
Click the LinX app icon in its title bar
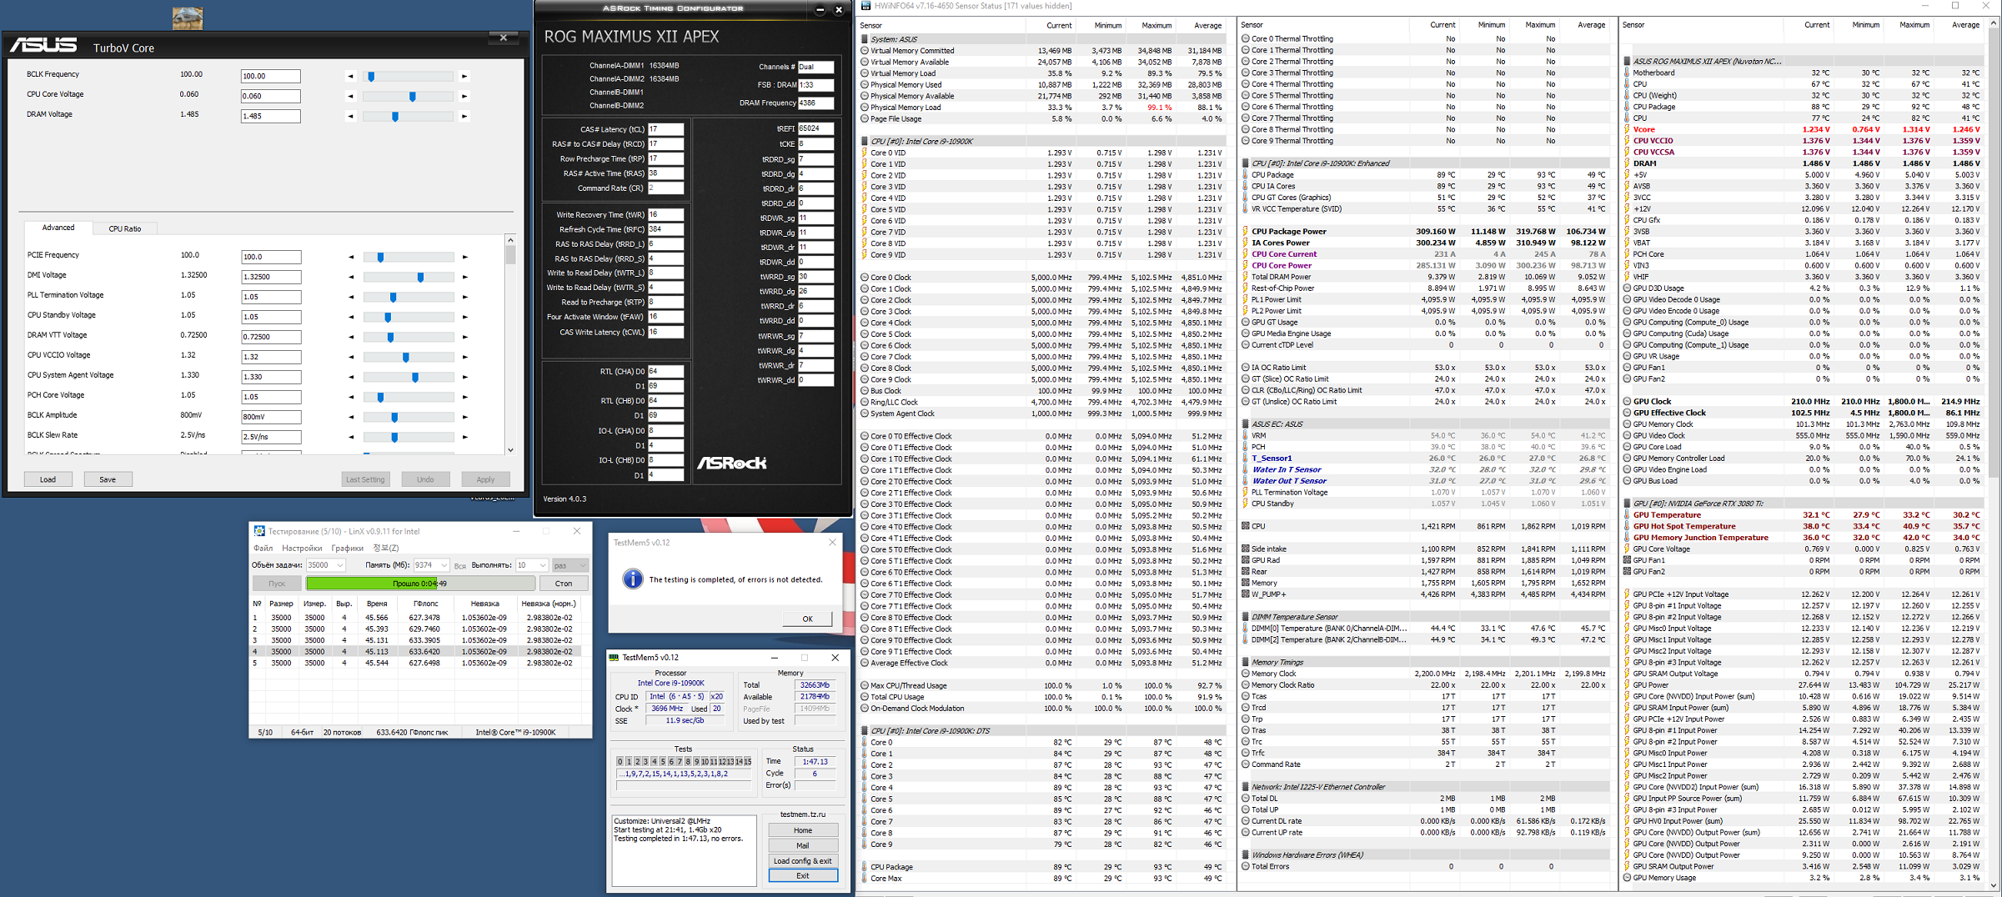coord(259,531)
